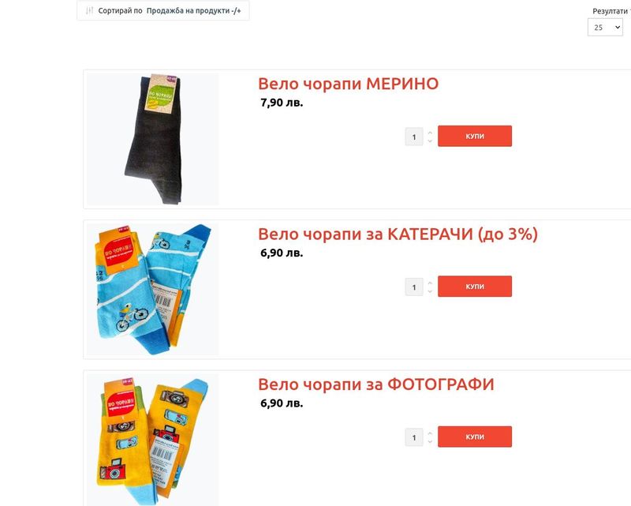Focus the quantity field for МЕРИНО socks
Viewport: 631px width, 506px height.
[x=413, y=137]
